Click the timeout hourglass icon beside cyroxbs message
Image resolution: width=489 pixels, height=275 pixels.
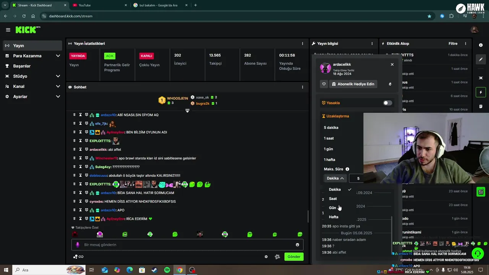click(81, 201)
